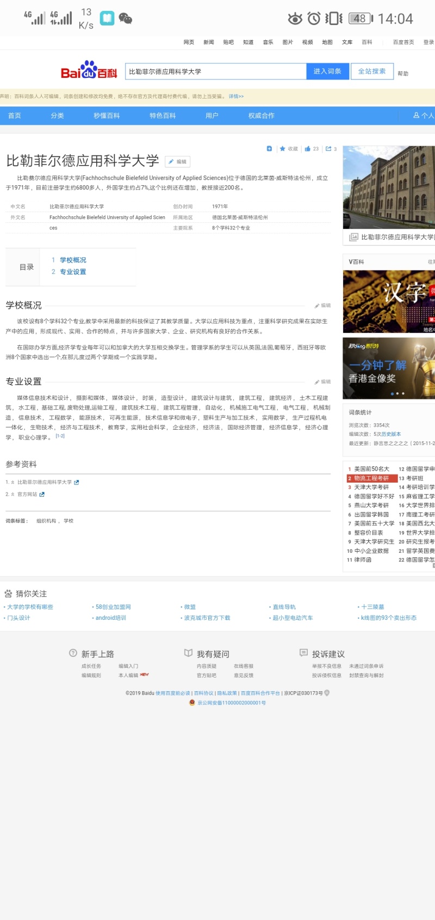
Task: Go to 音乐 in the top Baidu links
Action: tap(268, 42)
